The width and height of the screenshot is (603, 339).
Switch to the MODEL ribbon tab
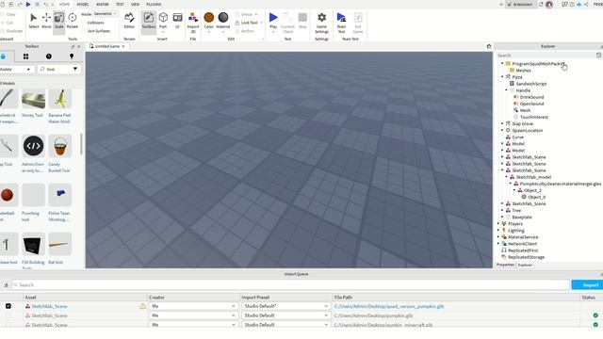coord(83,4)
